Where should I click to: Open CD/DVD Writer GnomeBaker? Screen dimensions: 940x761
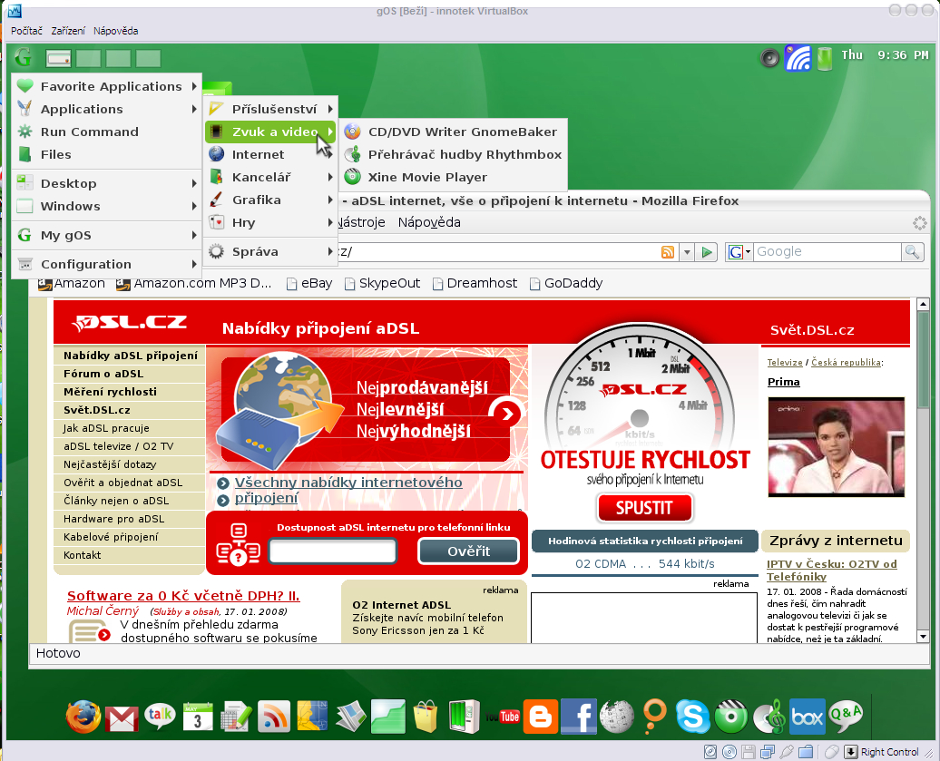coord(454,132)
